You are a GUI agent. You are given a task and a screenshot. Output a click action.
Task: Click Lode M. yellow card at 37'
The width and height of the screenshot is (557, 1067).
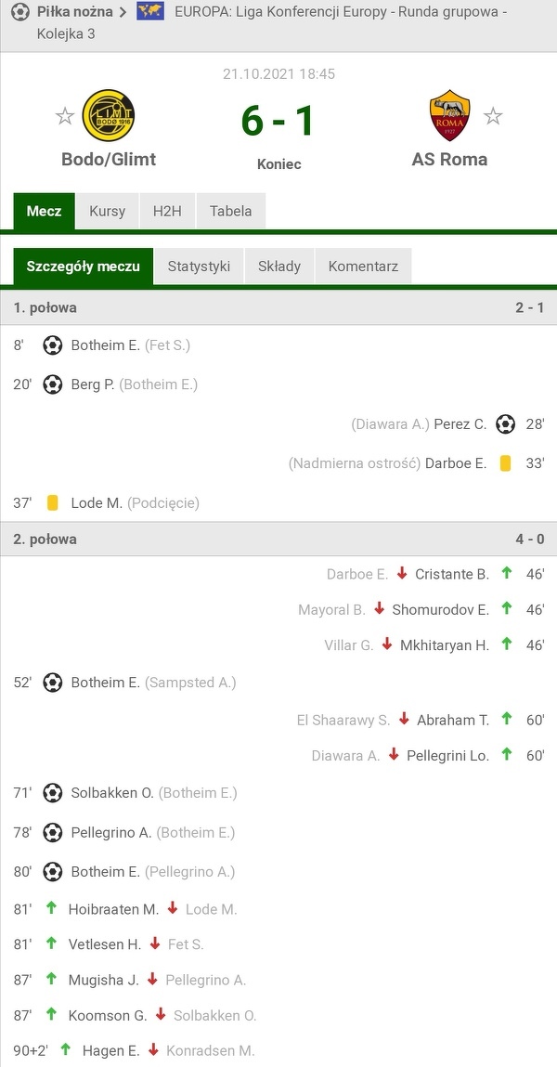53,502
